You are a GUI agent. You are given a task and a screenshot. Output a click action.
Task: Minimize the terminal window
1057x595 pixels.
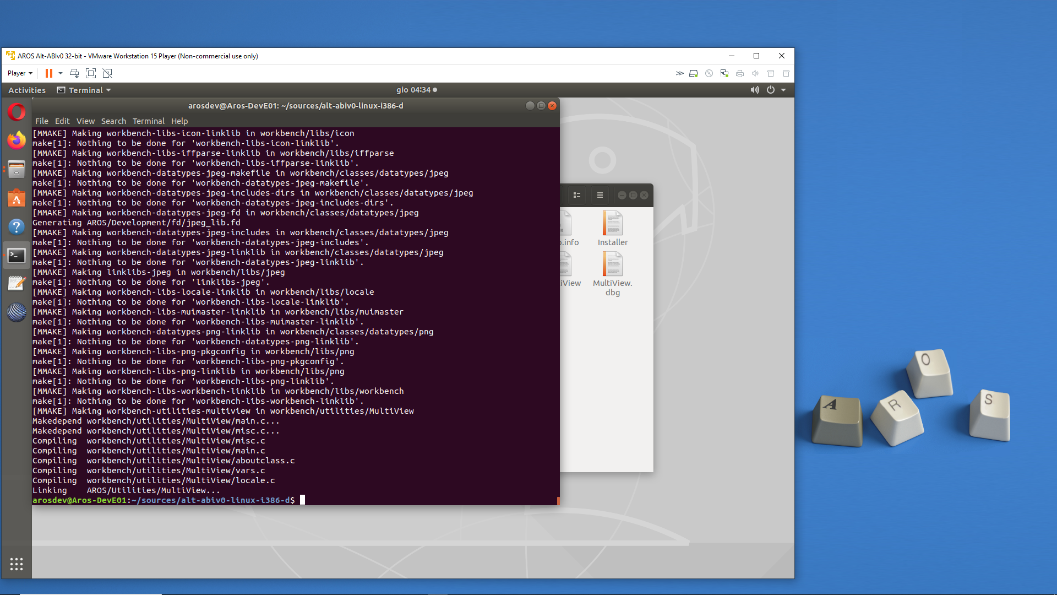tap(530, 106)
